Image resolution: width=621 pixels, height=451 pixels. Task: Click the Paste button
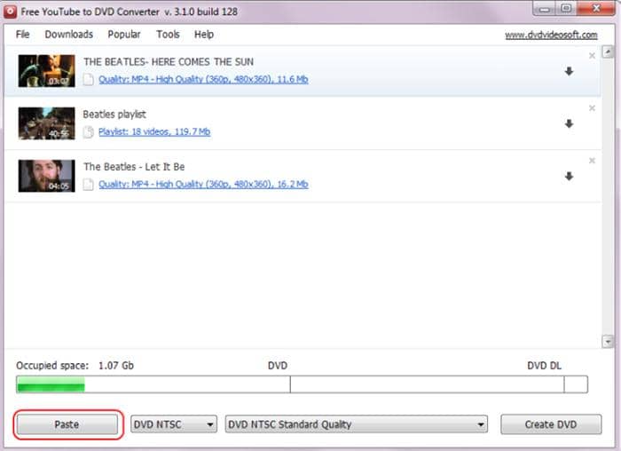[67, 424]
